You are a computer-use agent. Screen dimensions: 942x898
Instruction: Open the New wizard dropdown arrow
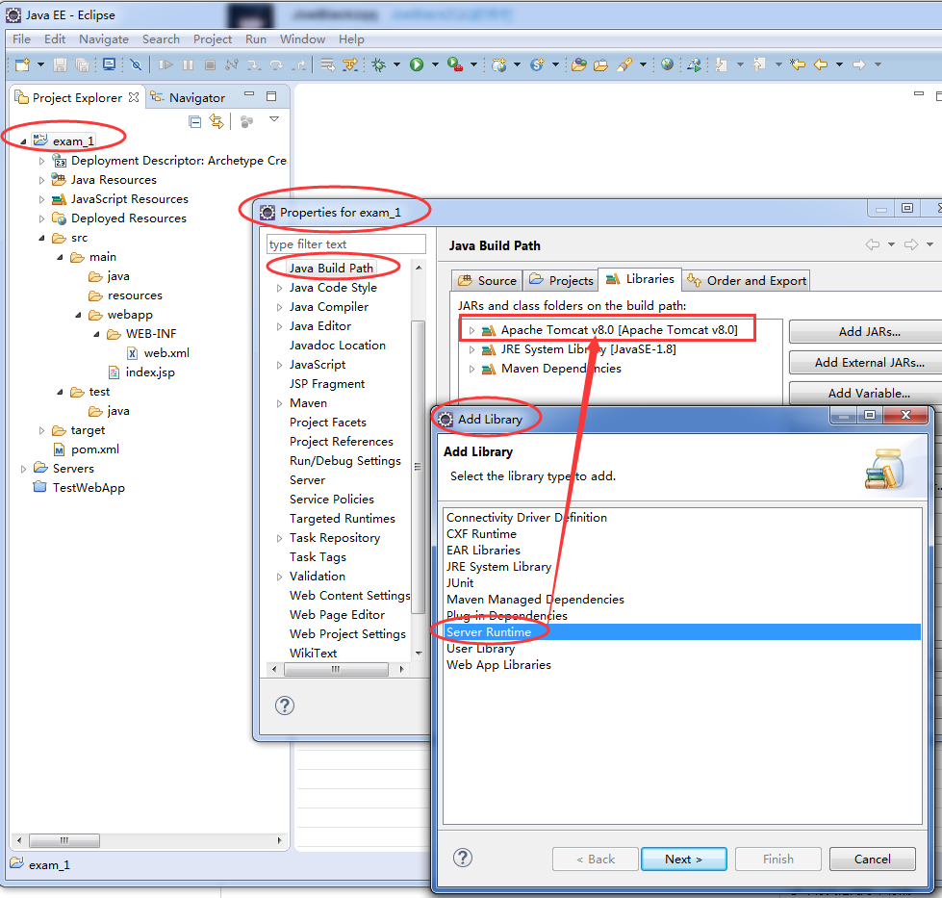40,64
